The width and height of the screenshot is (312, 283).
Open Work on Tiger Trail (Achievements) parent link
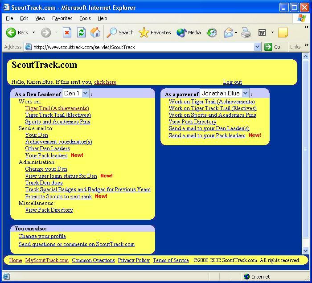point(212,102)
